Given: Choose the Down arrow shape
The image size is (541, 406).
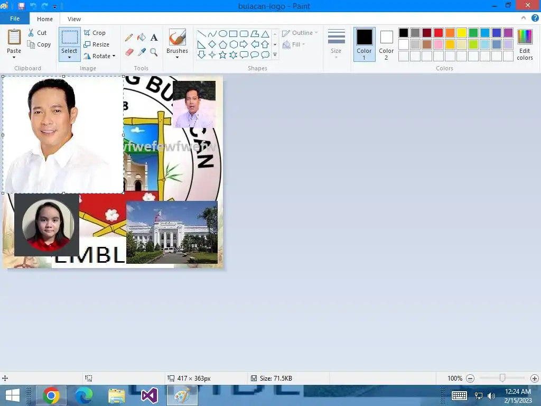Looking at the screenshot, I should 201,54.
